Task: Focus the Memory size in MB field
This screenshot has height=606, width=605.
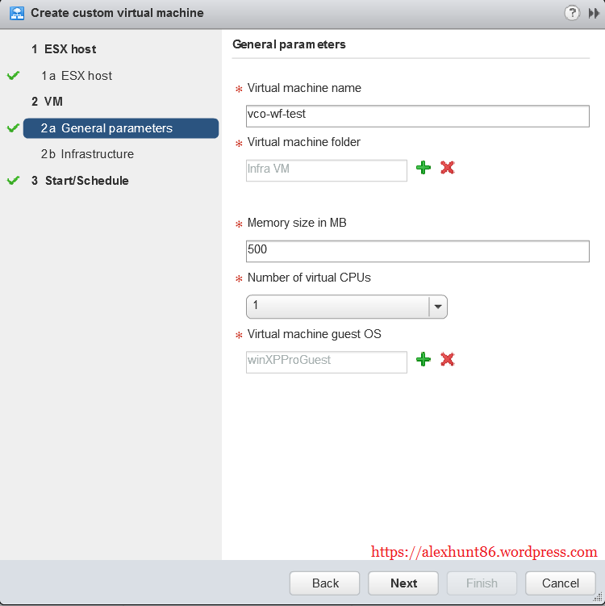Action: tap(418, 251)
